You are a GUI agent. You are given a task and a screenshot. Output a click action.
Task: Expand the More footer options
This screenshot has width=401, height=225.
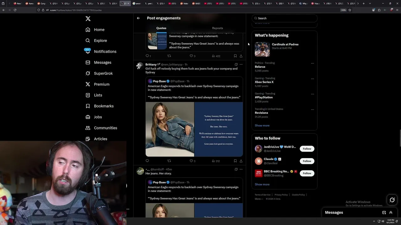click(259, 199)
